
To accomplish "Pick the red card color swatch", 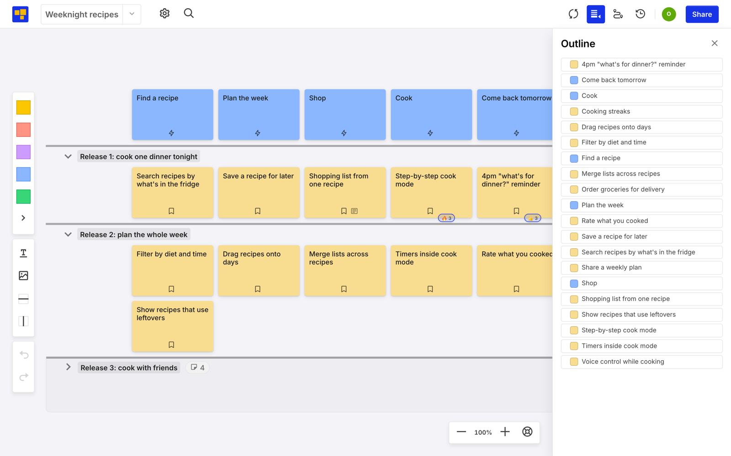I will tap(23, 130).
